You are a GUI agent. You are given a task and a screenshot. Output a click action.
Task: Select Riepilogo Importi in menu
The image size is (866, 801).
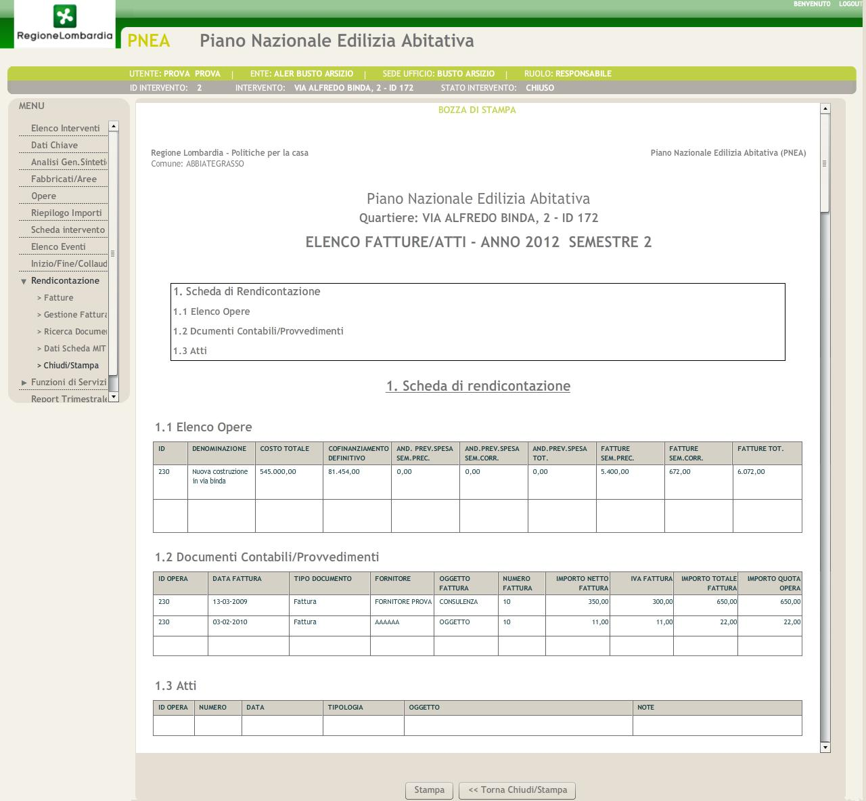(x=66, y=213)
